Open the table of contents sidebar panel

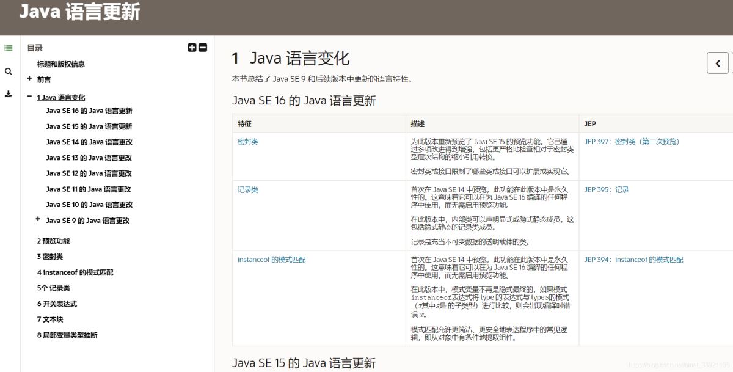pyautogui.click(x=9, y=48)
